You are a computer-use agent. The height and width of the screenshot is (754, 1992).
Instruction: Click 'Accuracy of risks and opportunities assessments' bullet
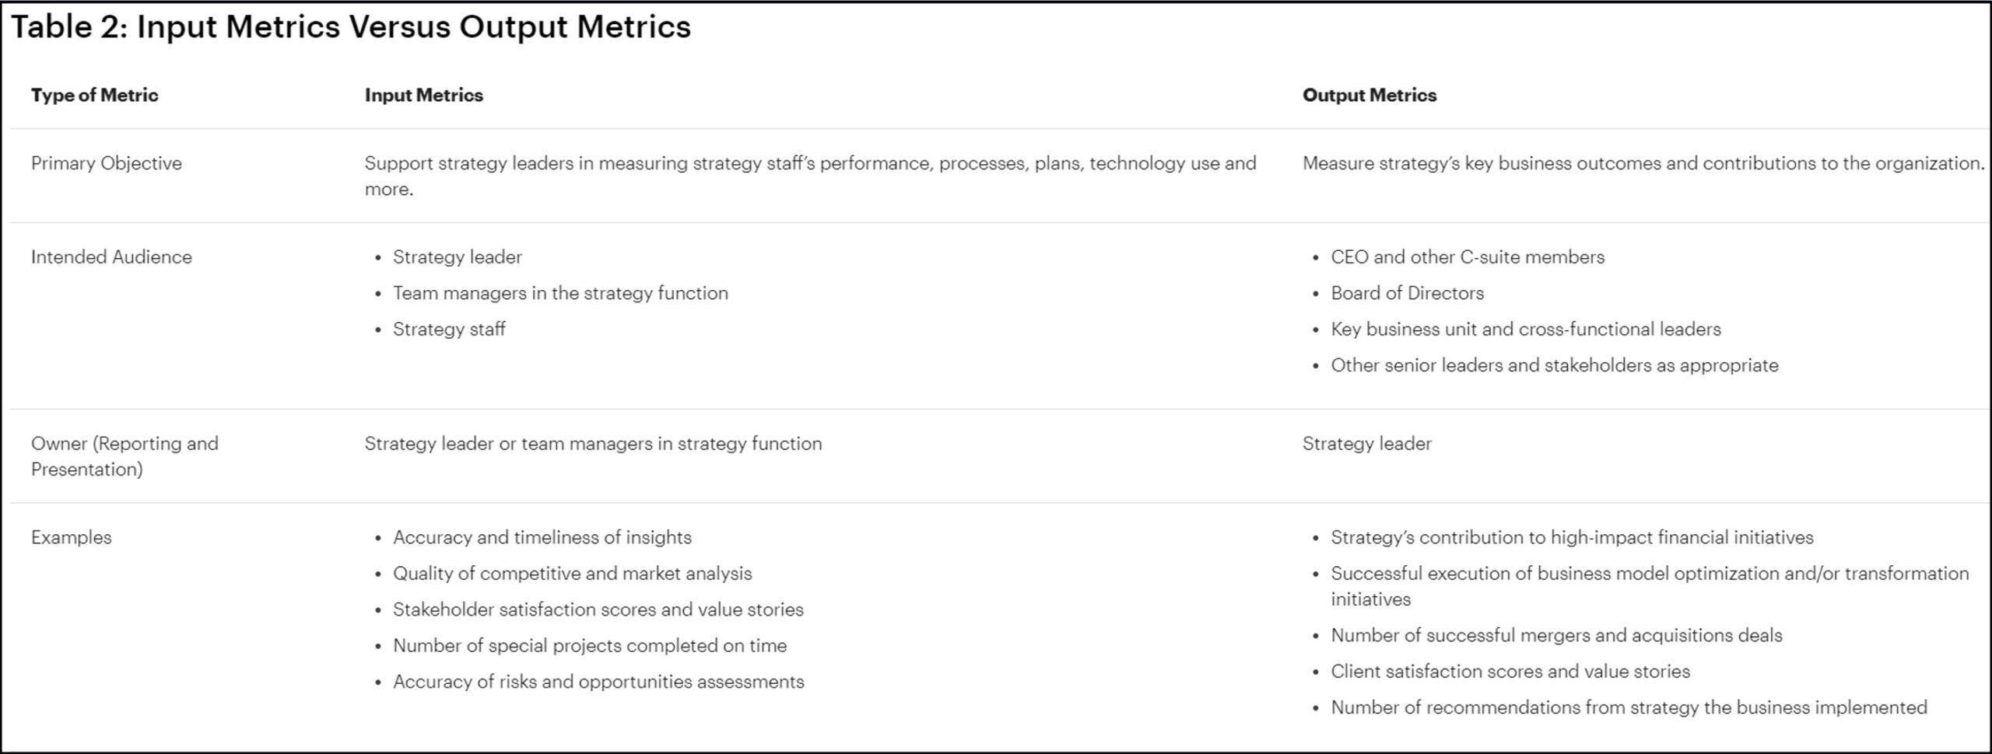click(x=598, y=682)
